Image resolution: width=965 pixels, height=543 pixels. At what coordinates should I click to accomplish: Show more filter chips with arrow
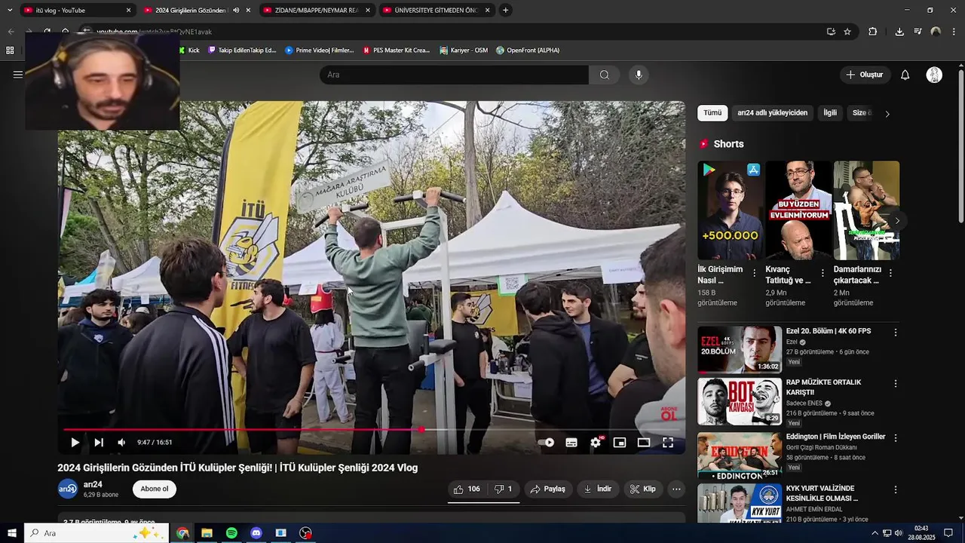tap(887, 114)
